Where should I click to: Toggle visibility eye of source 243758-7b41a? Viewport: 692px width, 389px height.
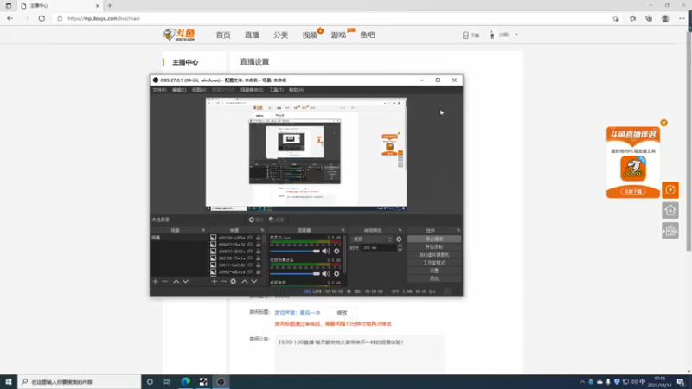250,258
